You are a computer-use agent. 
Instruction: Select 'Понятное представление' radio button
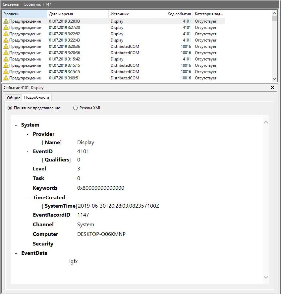(10, 108)
